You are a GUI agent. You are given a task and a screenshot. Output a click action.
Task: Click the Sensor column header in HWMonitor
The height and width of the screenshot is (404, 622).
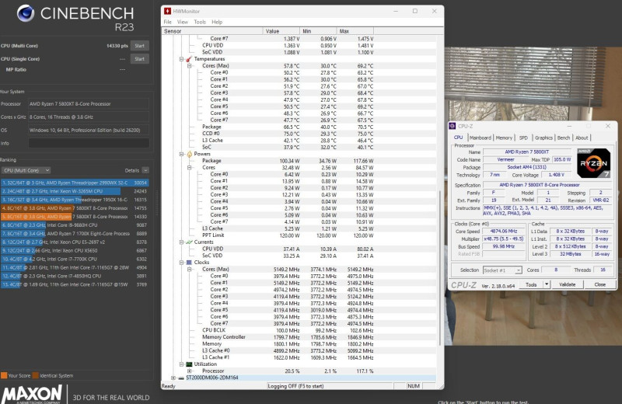(212, 31)
